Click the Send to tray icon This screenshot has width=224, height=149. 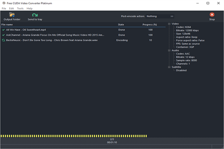pyautogui.click(x=35, y=15)
